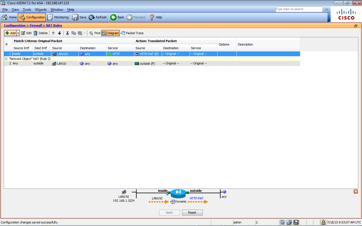Open the Help menu
Viewport: 362px width, 226px height.
pos(71,10)
